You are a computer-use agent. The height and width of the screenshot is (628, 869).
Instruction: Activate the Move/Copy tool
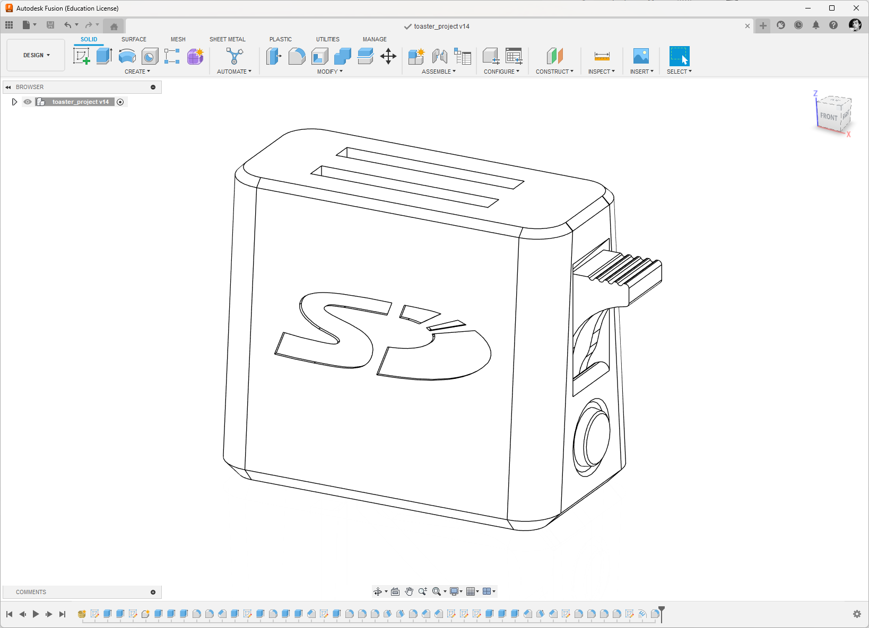388,56
